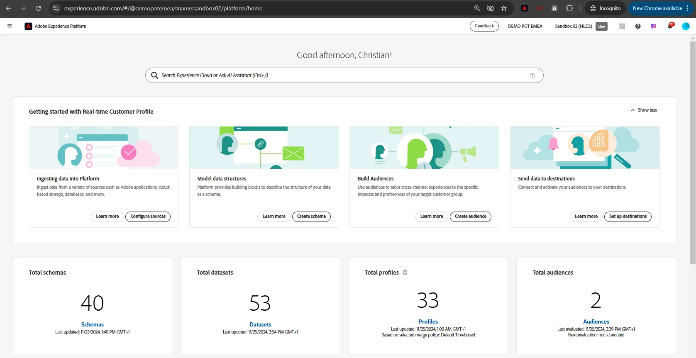This screenshot has height=358, width=696.
Task: Bookmark this page with the star icon
Action: click(504, 8)
